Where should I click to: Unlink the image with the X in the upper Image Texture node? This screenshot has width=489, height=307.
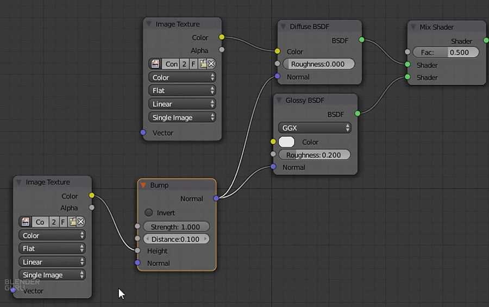(211, 64)
